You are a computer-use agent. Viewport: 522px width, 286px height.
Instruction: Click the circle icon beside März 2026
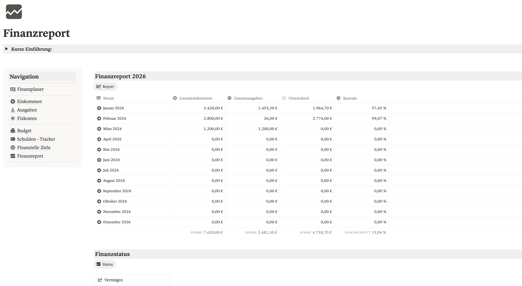coord(99,129)
